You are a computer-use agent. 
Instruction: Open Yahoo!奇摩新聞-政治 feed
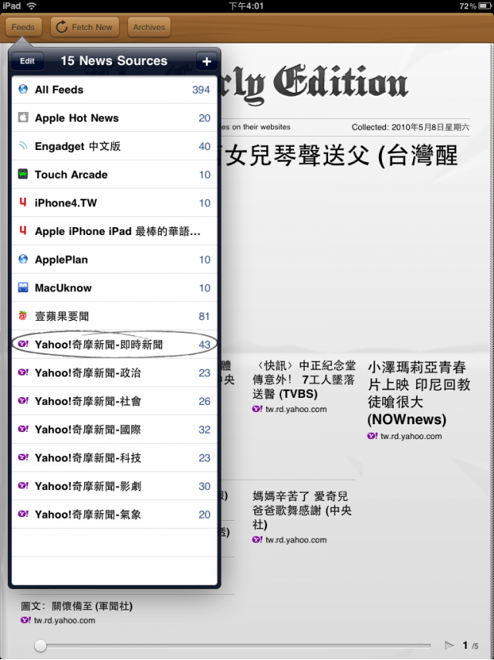(114, 373)
